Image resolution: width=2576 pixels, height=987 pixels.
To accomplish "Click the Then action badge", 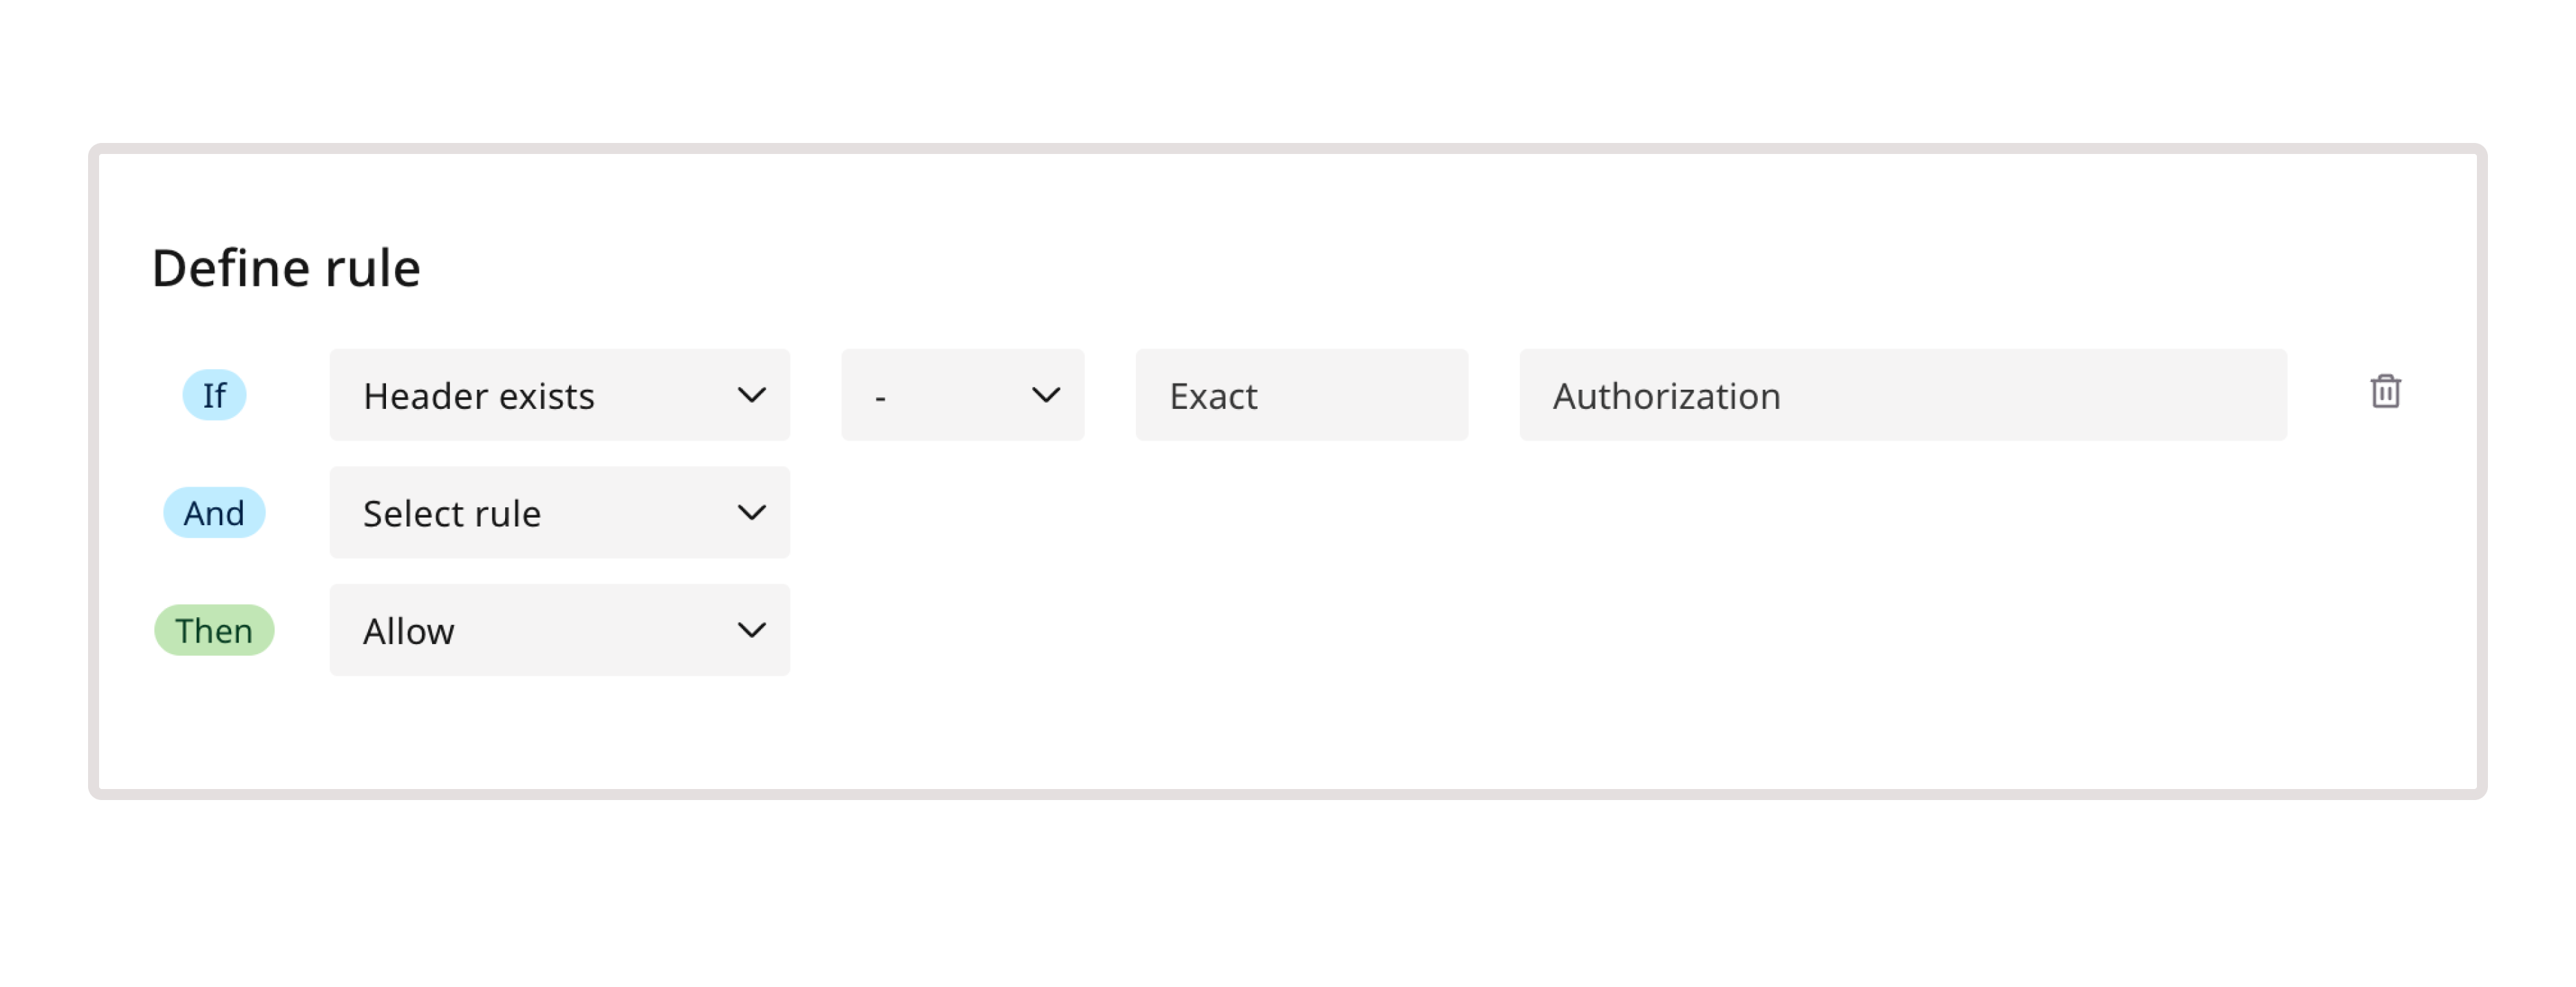I will 213,630.
